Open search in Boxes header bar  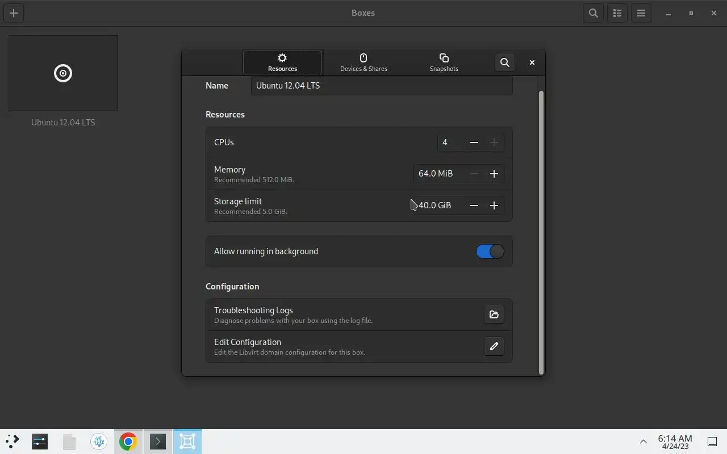(594, 13)
